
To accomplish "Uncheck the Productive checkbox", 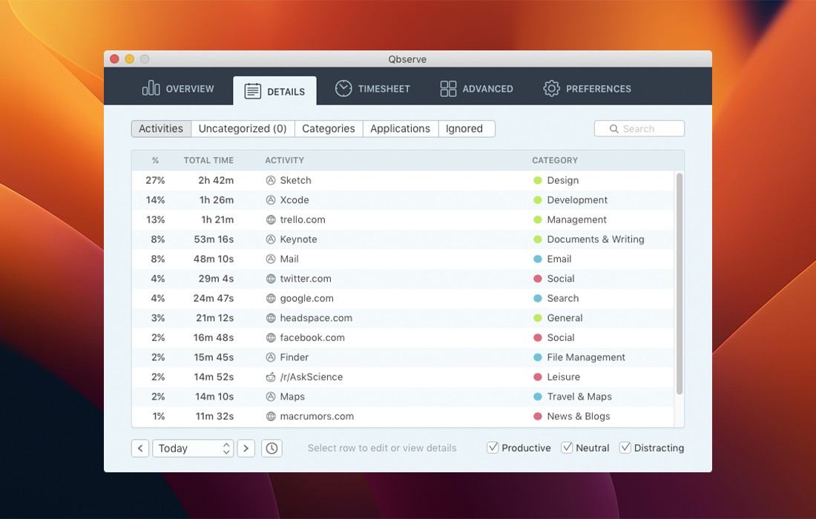I will pos(493,448).
